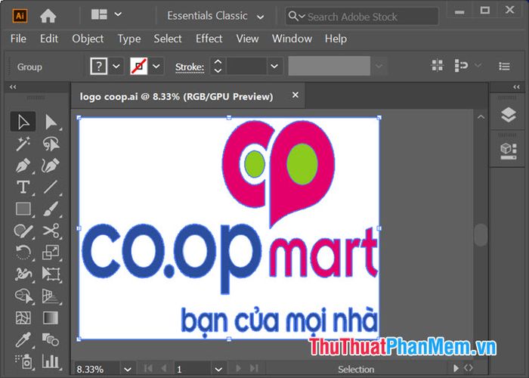Screen dimensions: 529x378
Task: Open the Select menu
Action: click(168, 39)
